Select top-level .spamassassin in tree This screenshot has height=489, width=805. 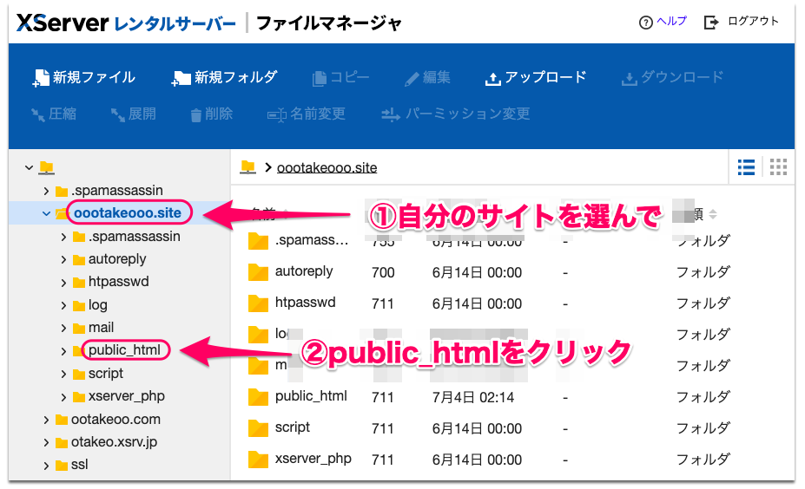click(117, 190)
